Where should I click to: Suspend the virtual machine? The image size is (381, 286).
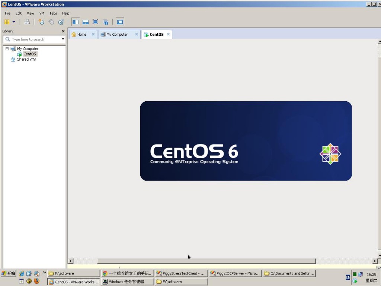(x=7, y=22)
